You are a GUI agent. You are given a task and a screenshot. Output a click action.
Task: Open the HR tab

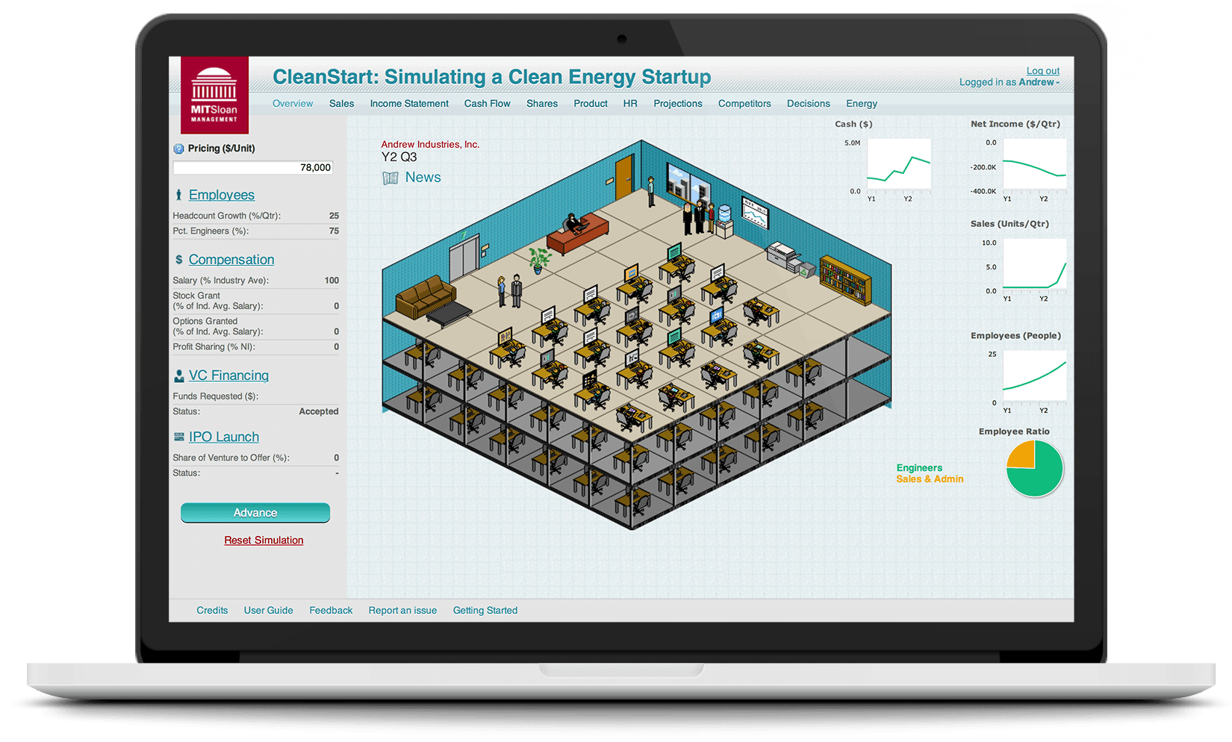pos(630,104)
